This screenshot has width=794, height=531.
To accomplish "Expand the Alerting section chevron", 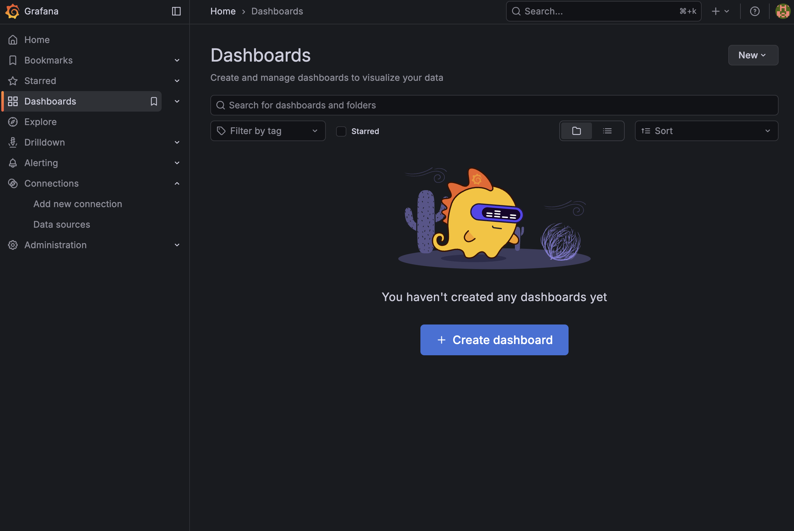I will click(177, 163).
